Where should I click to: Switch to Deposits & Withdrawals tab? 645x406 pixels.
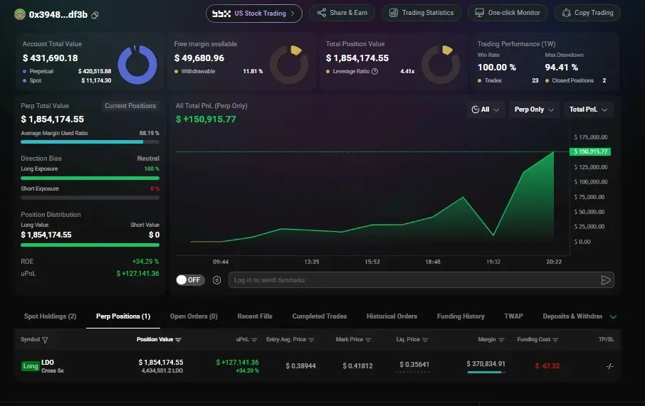click(x=572, y=316)
